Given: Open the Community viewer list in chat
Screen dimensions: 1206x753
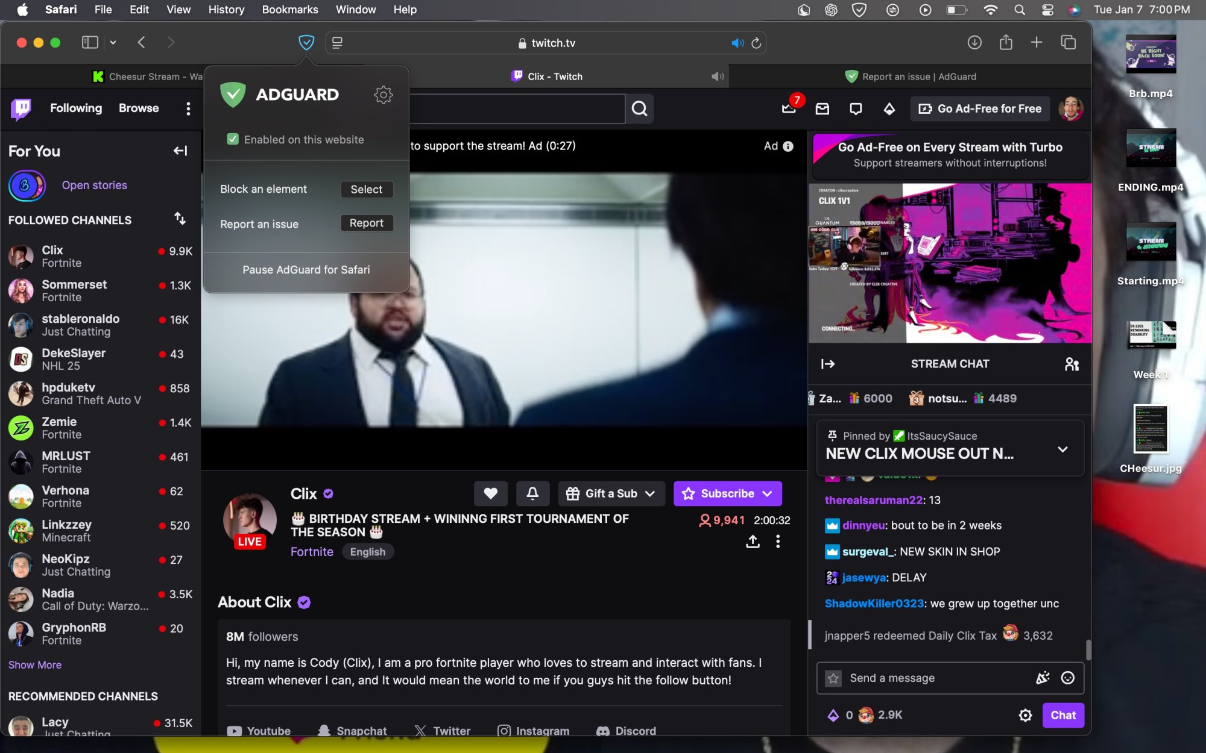Looking at the screenshot, I should tap(1072, 363).
